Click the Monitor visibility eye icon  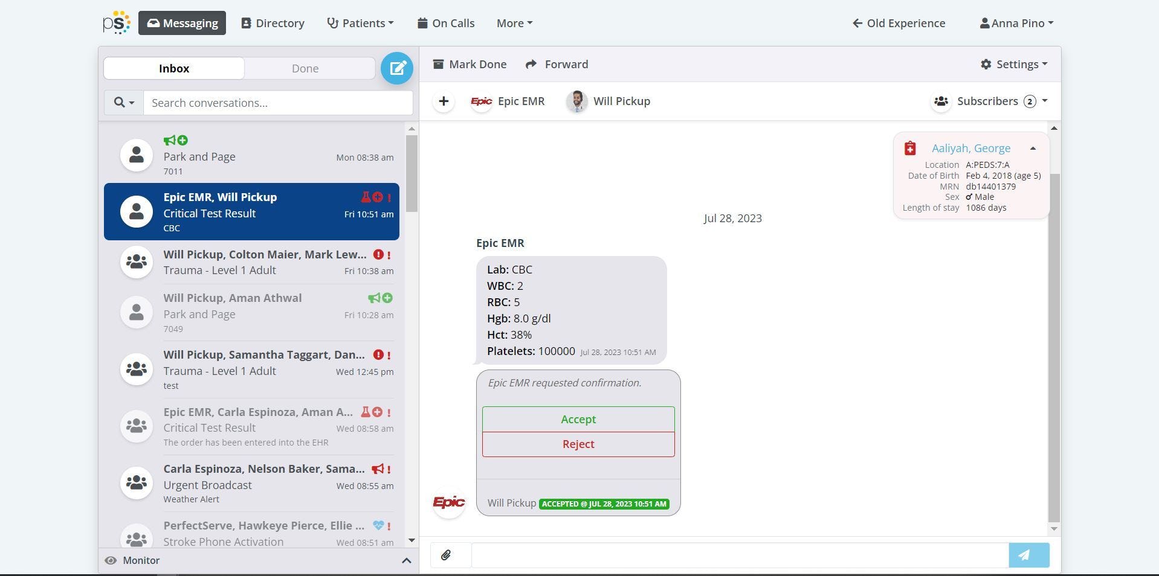pyautogui.click(x=110, y=560)
